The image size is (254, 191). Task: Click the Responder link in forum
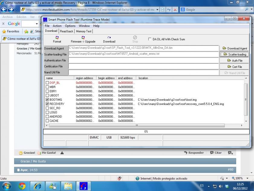pyautogui.click(x=194, y=153)
